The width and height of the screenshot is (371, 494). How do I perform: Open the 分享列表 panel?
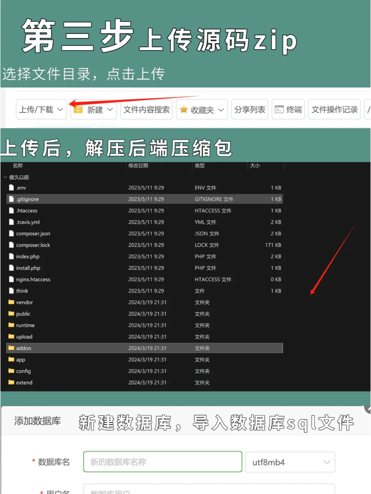tap(250, 109)
